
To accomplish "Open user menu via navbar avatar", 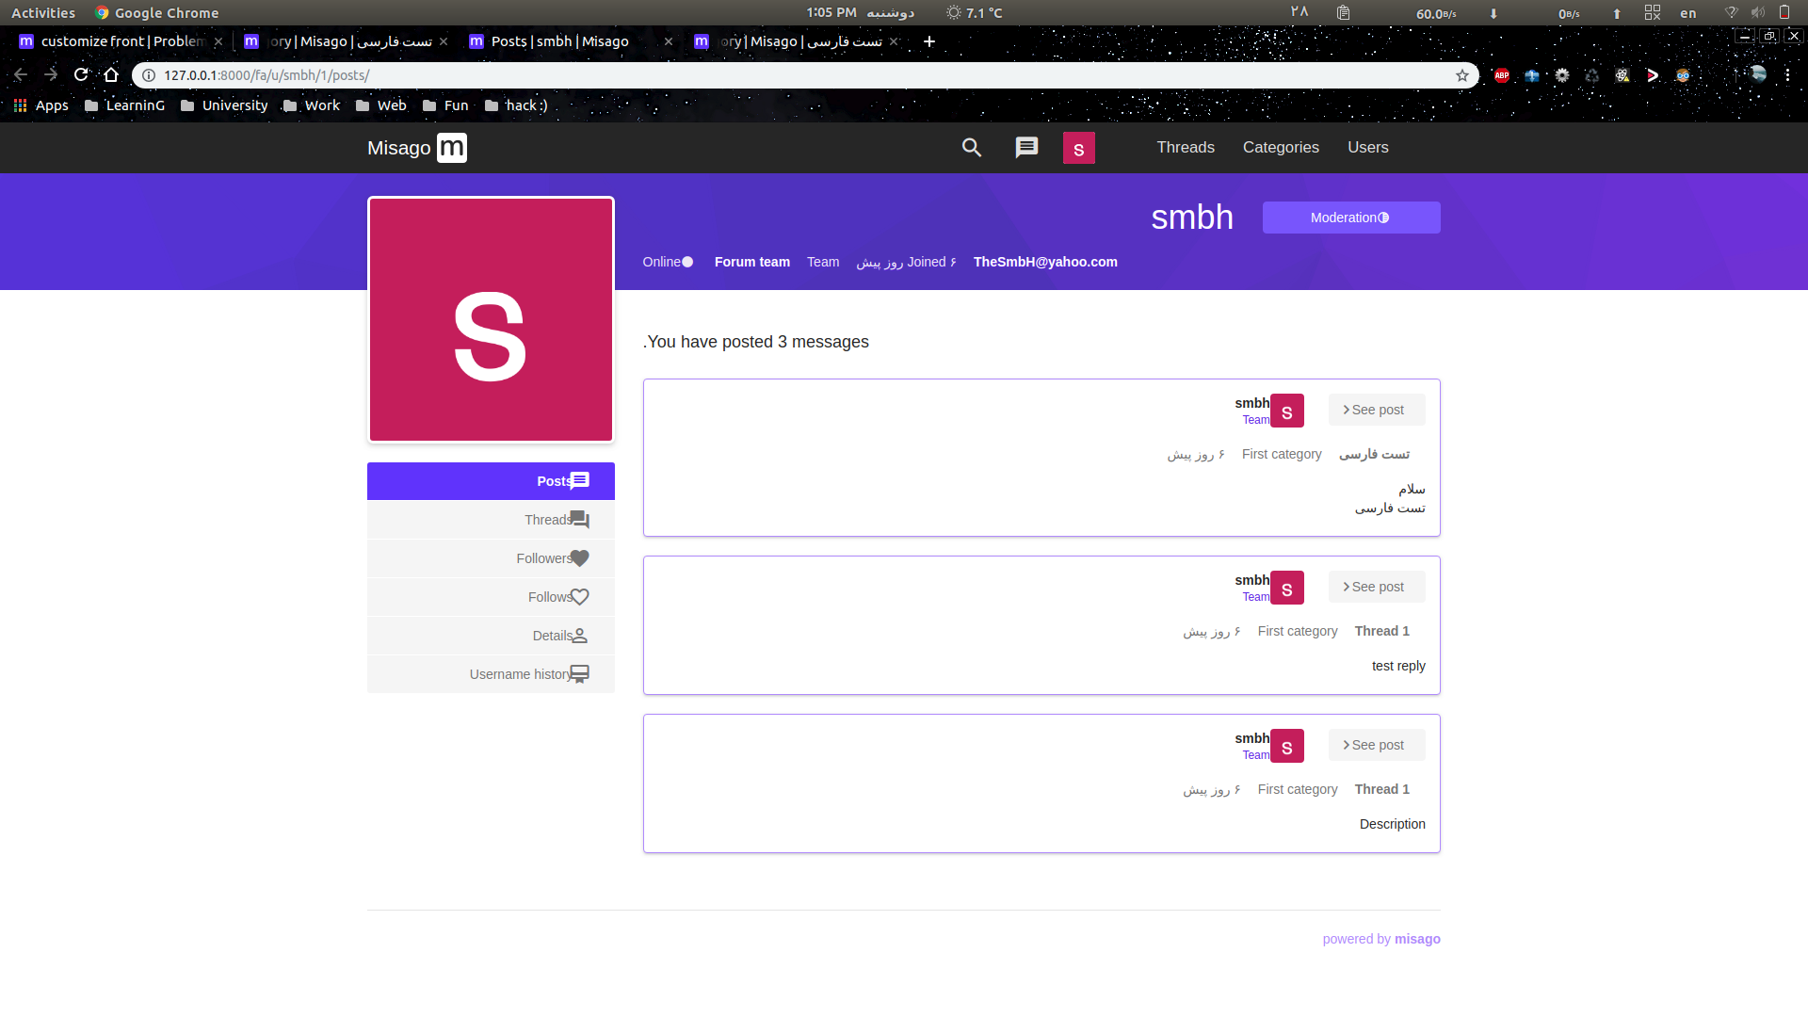I will tap(1078, 148).
